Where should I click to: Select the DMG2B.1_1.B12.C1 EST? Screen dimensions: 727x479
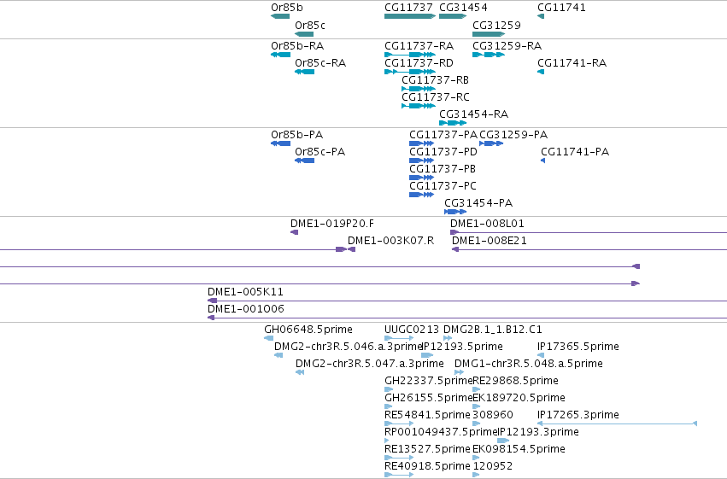point(448,338)
